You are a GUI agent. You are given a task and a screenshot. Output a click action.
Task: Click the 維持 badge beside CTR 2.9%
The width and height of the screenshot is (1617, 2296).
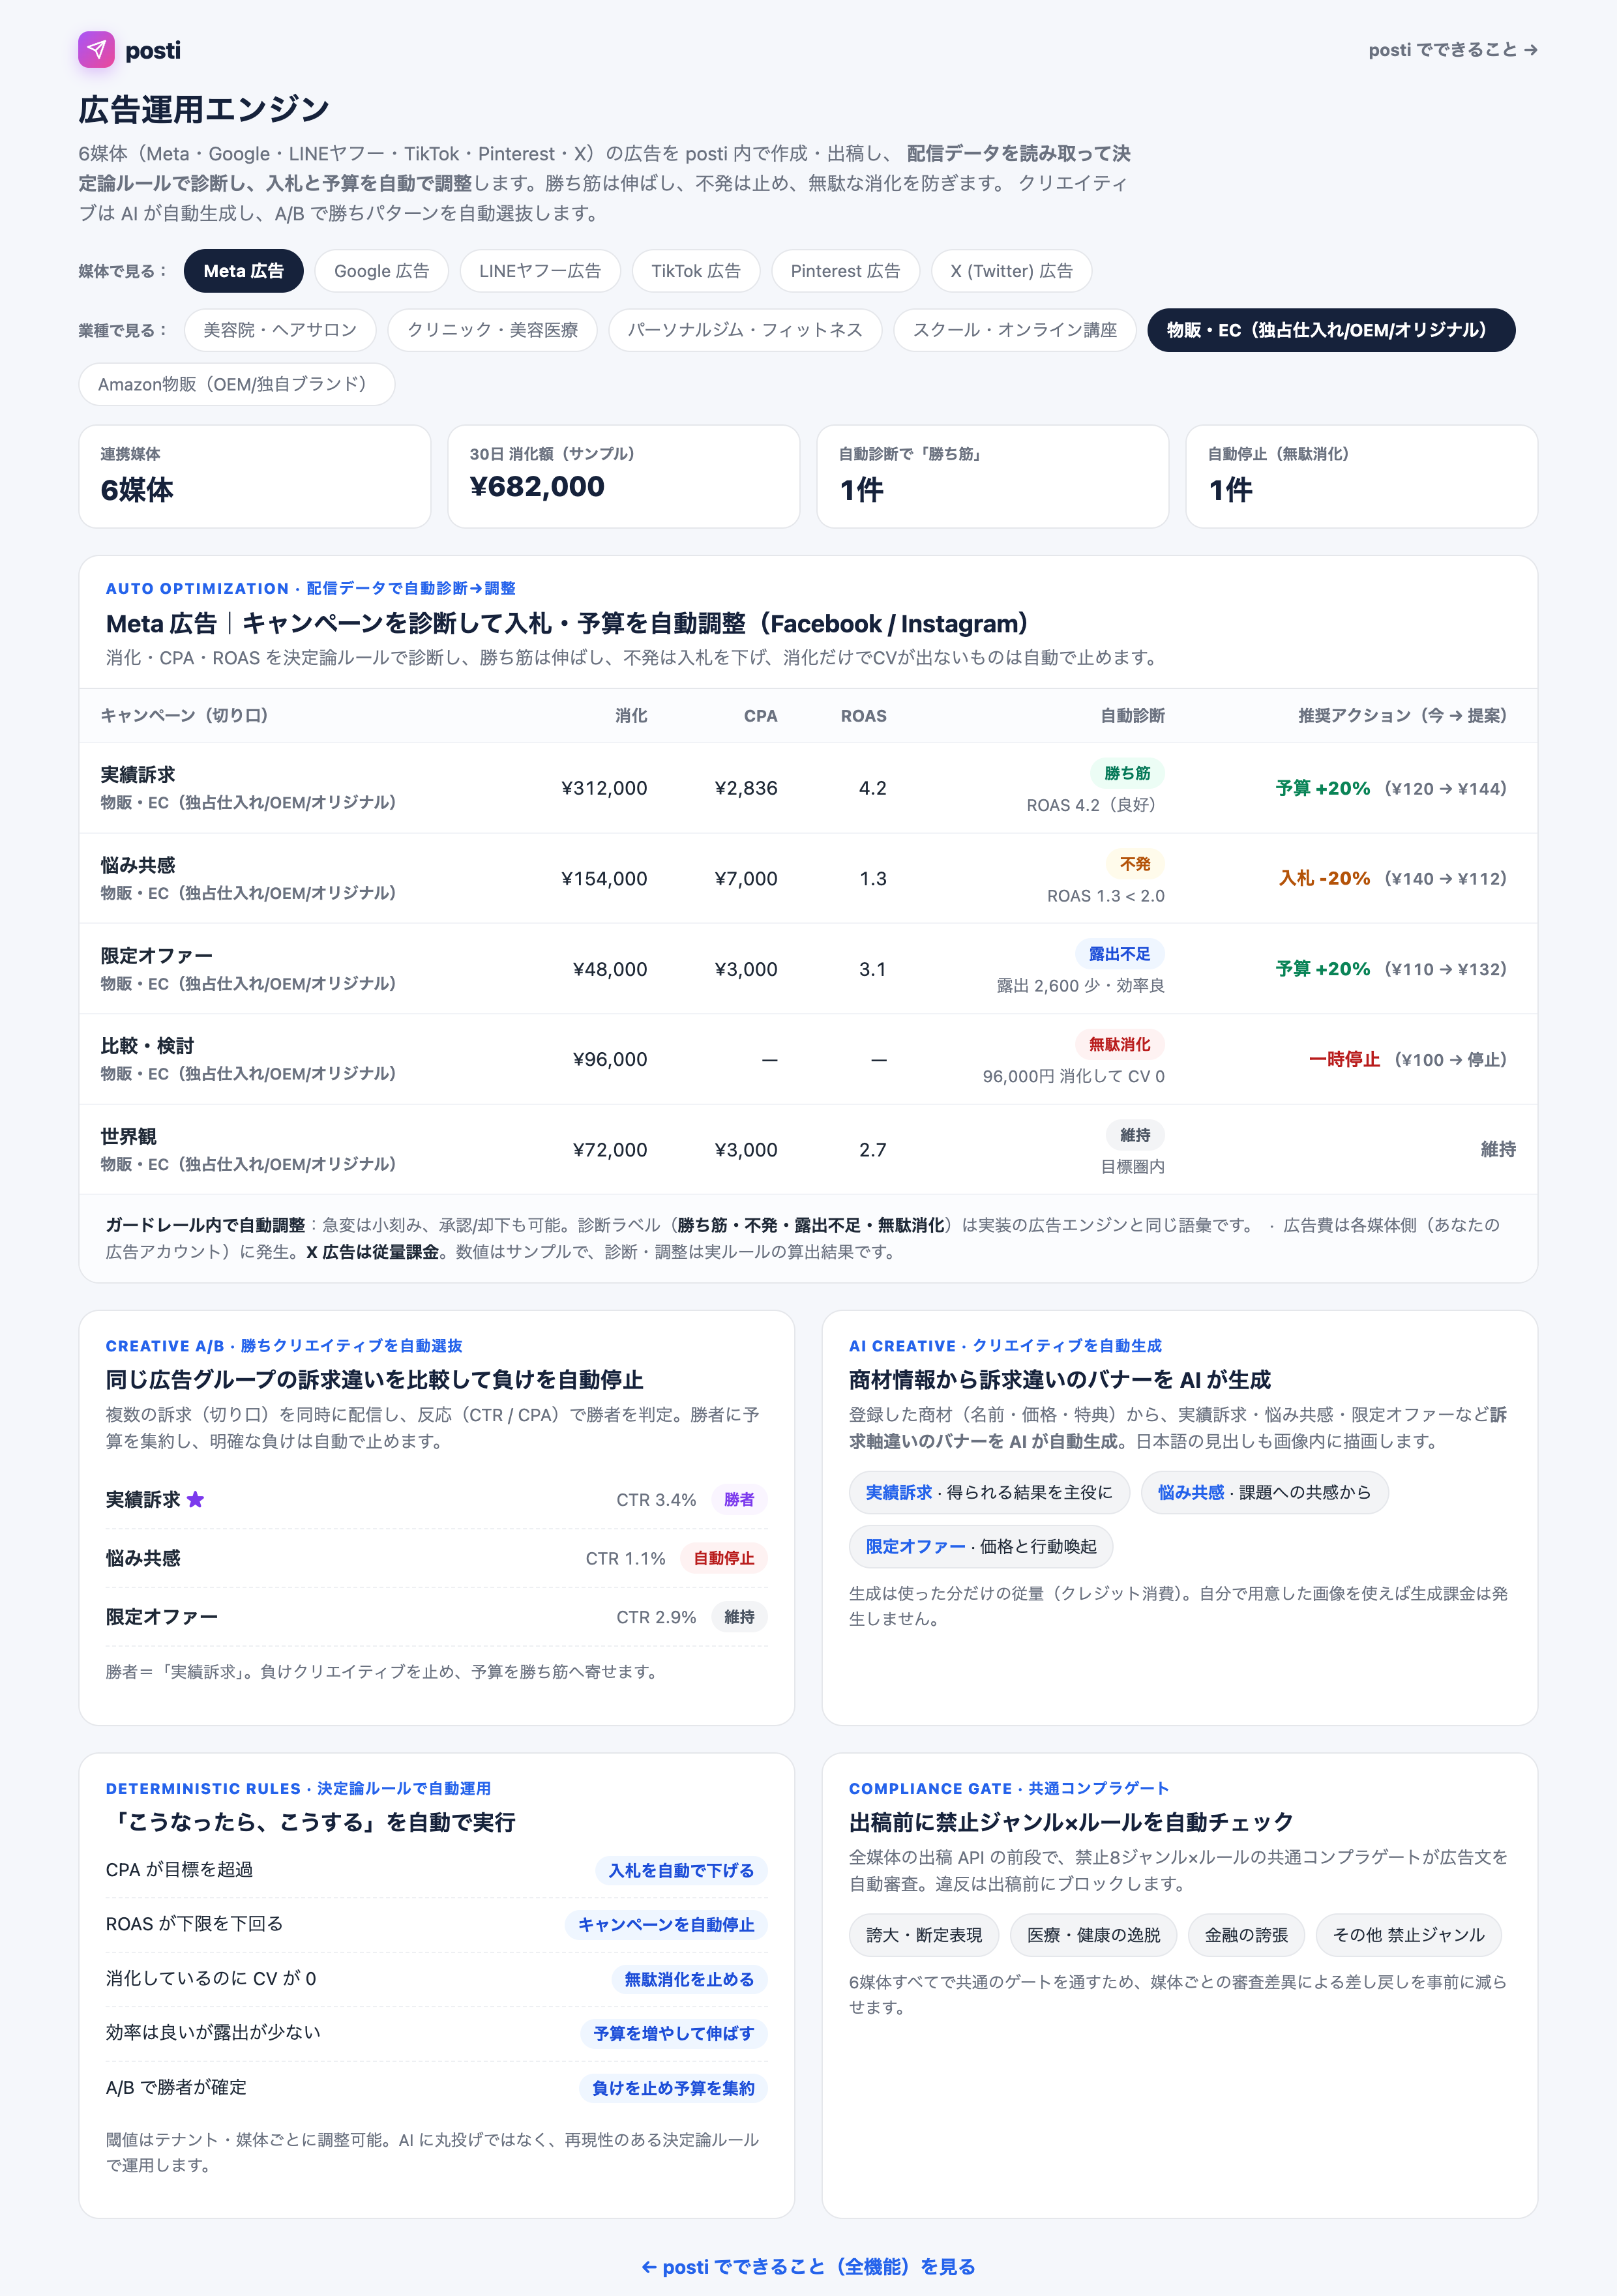point(739,1617)
